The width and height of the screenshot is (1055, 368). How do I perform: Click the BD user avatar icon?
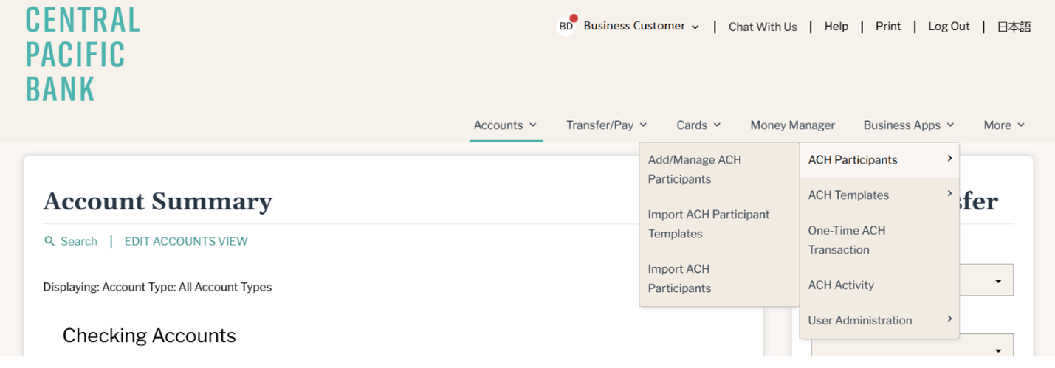tap(566, 27)
